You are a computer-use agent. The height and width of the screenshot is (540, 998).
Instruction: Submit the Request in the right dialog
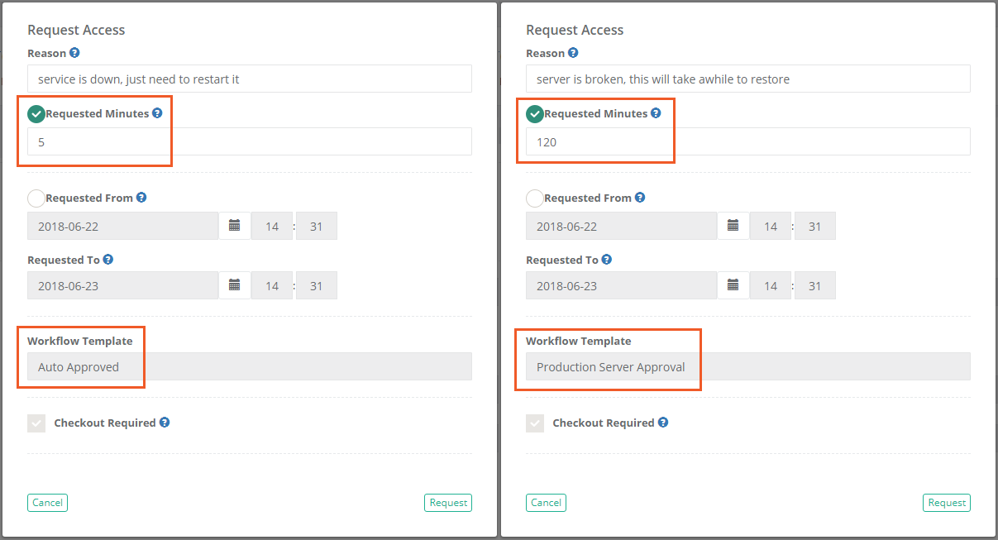click(946, 502)
